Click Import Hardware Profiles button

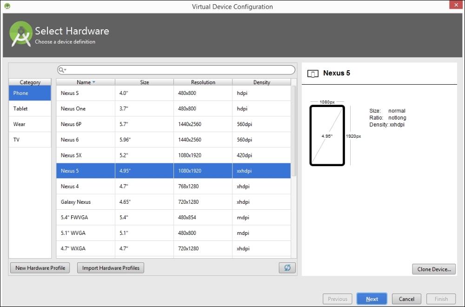pos(111,268)
